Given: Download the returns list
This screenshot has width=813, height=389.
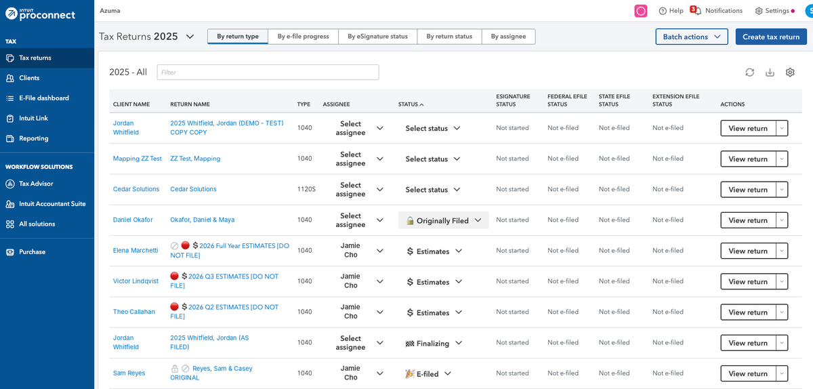Looking at the screenshot, I should 770,73.
